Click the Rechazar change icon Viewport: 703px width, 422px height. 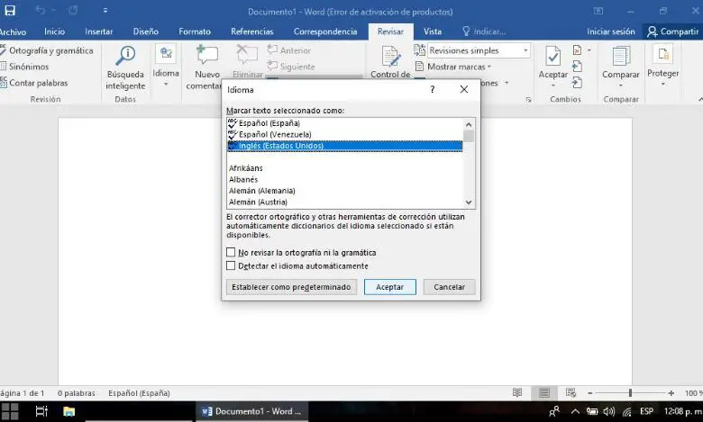pos(578,50)
